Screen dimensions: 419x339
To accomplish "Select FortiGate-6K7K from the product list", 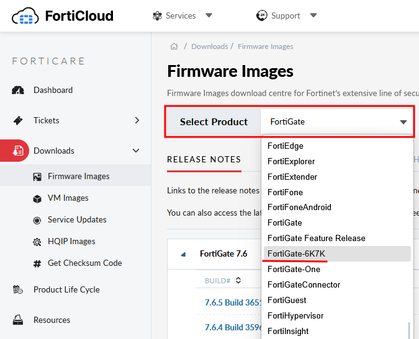I will click(296, 253).
